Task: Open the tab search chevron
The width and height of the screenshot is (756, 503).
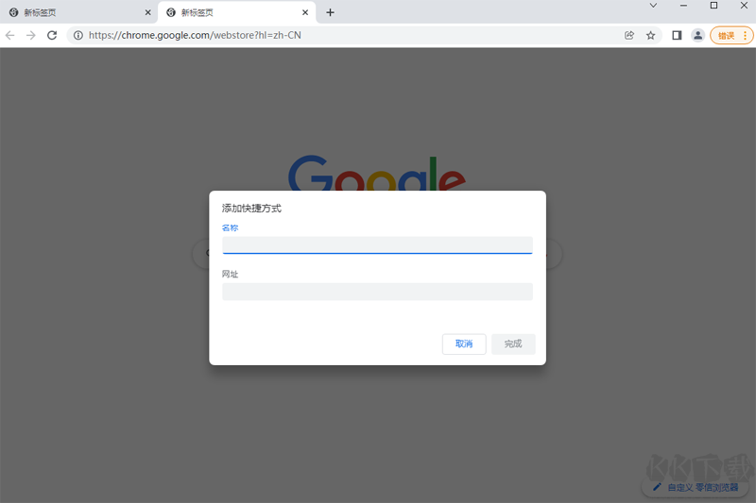Action: point(653,6)
